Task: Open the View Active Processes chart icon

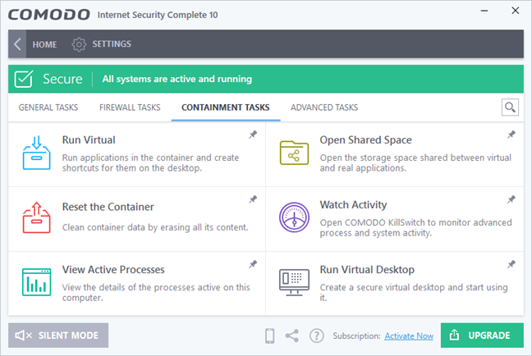Action: click(x=34, y=282)
